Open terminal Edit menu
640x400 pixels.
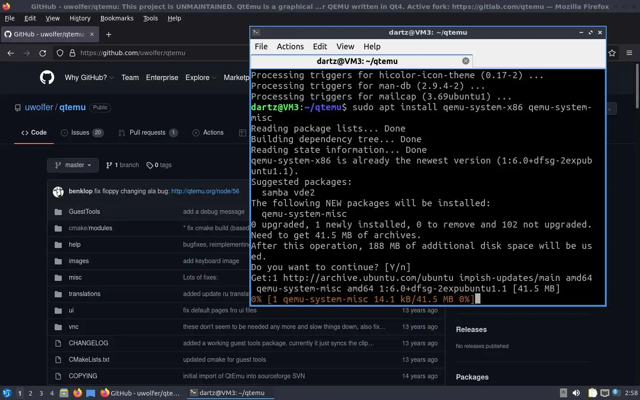point(320,47)
